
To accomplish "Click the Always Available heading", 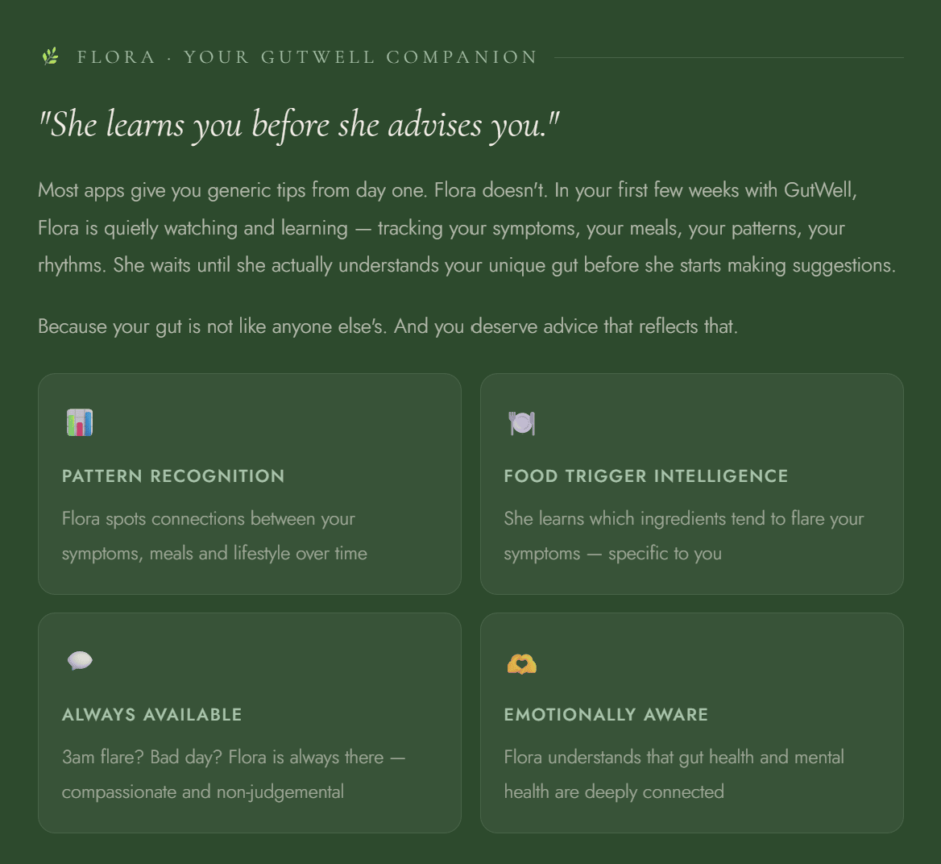I will (152, 714).
